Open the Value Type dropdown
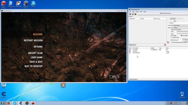The width and height of the screenshot is (188, 105). click(x=181, y=28)
